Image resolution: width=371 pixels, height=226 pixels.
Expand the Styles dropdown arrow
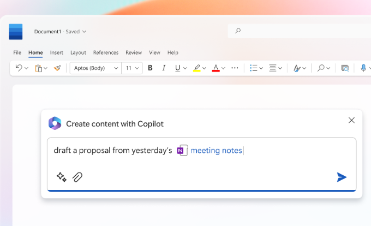304,68
